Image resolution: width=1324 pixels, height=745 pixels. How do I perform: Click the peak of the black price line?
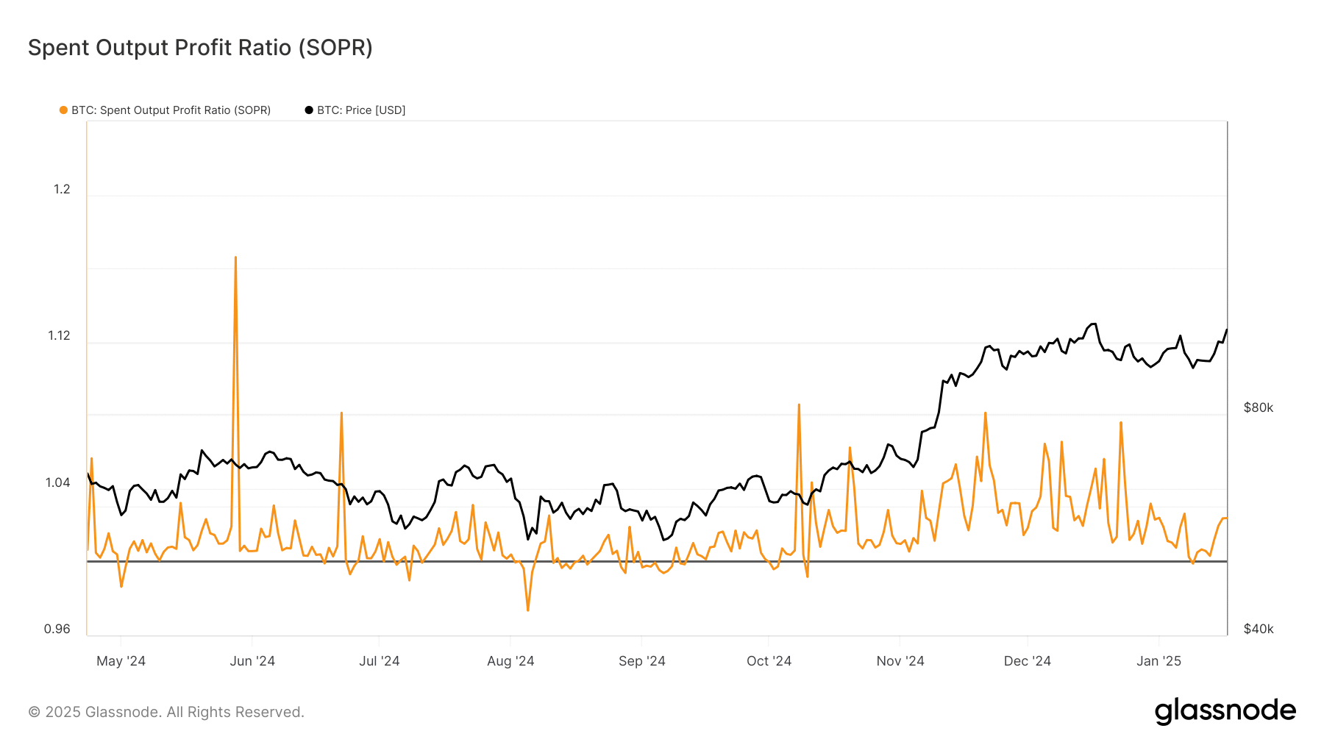point(1092,324)
